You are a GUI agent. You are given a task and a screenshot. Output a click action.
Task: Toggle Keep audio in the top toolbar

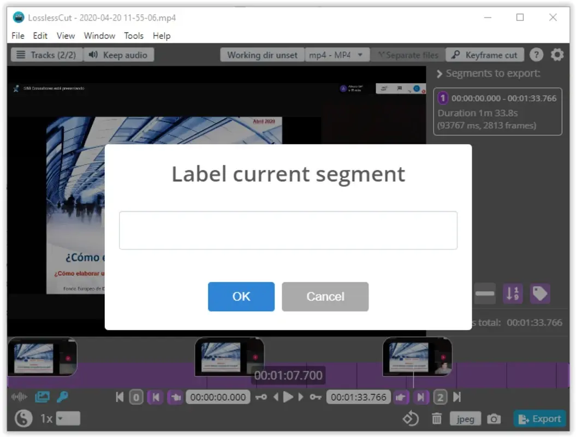point(119,54)
